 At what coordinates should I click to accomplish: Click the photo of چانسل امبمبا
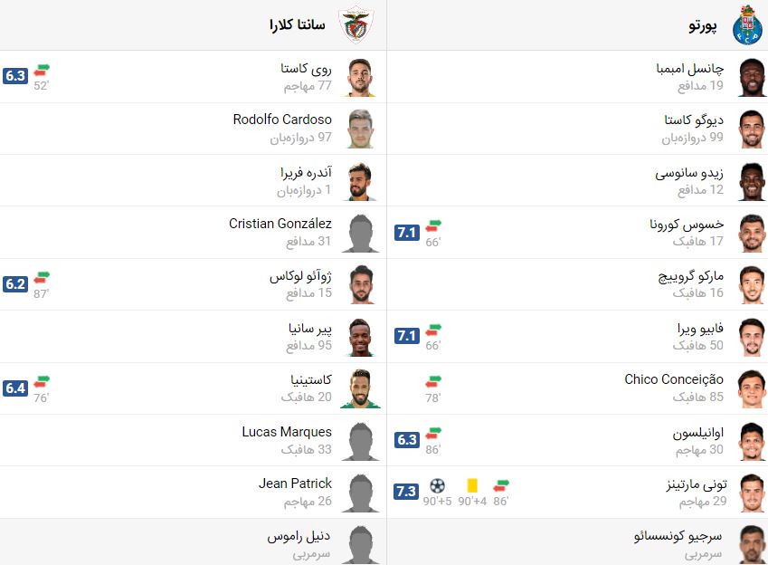[x=752, y=78]
